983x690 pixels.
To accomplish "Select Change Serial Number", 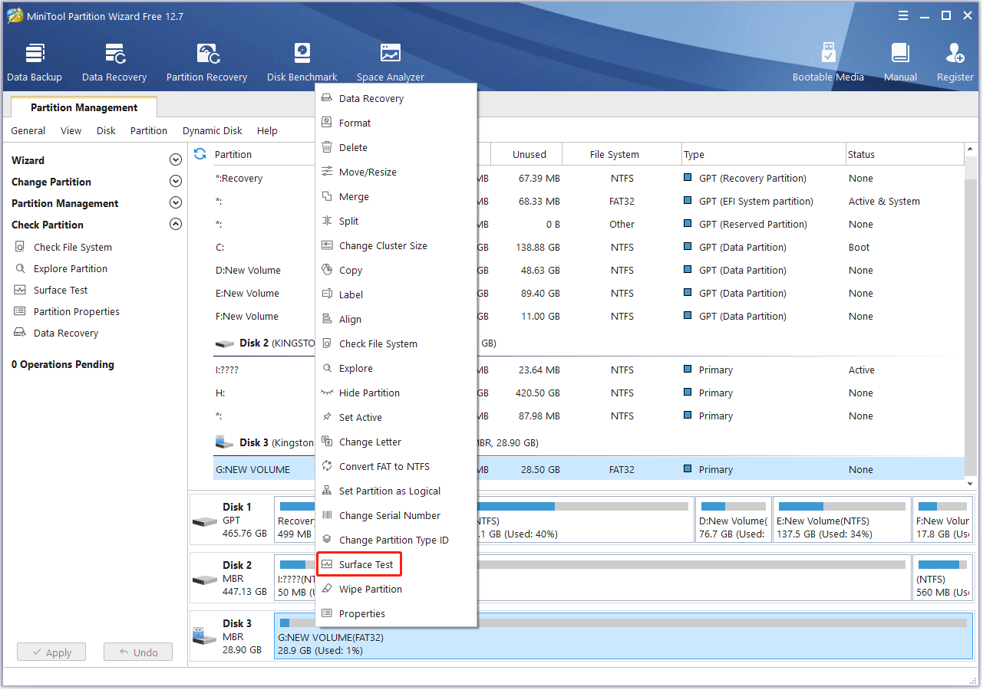I will [396, 515].
